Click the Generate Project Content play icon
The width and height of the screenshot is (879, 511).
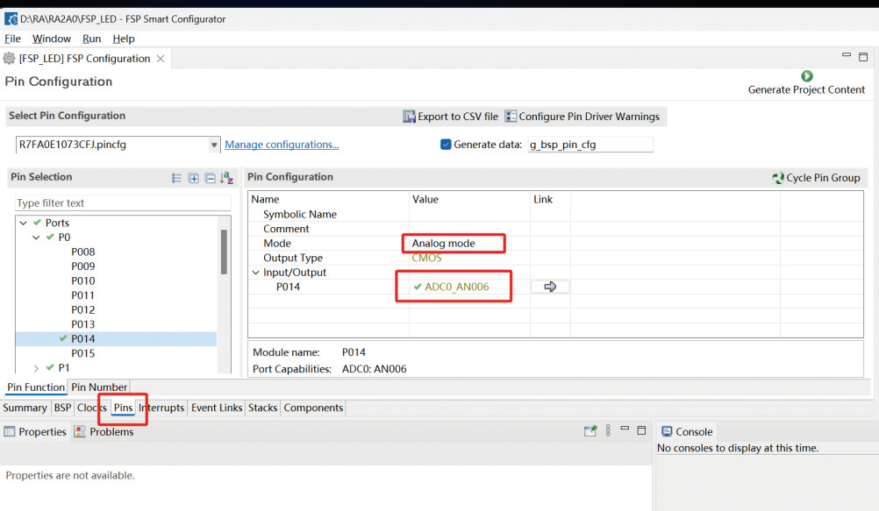(807, 75)
